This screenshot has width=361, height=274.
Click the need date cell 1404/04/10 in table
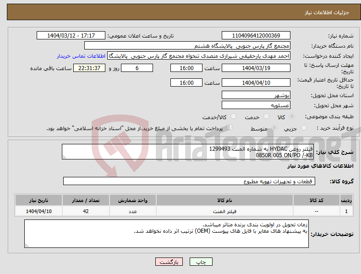(38, 211)
